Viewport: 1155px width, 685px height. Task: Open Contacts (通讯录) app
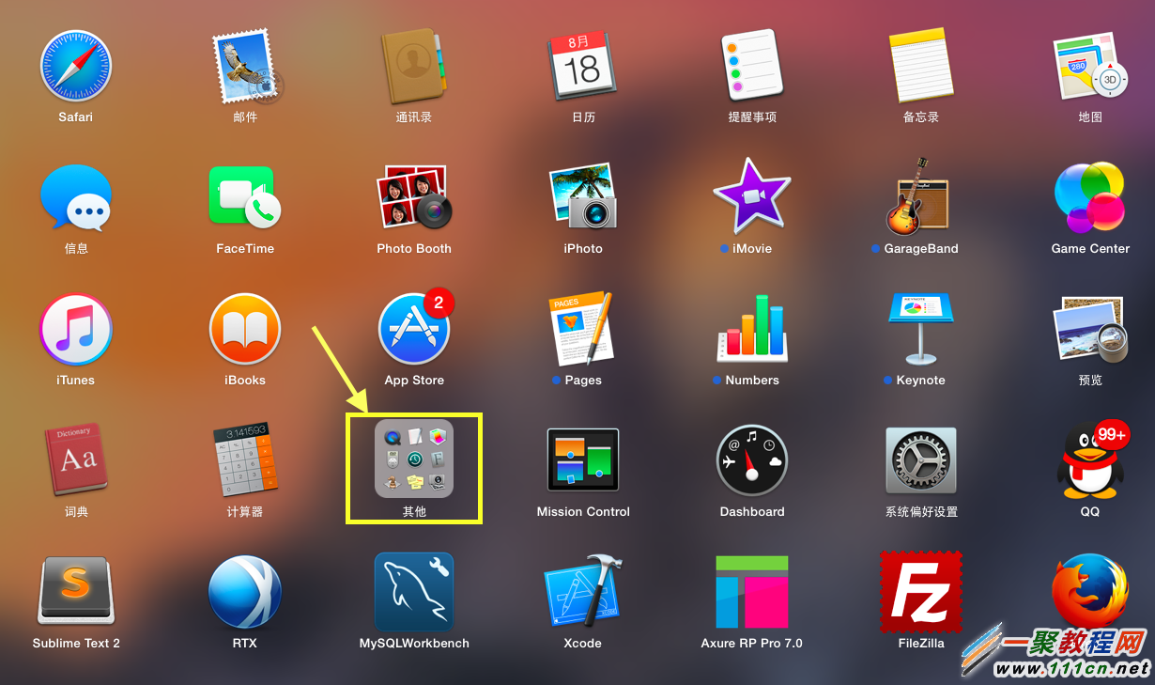click(414, 66)
